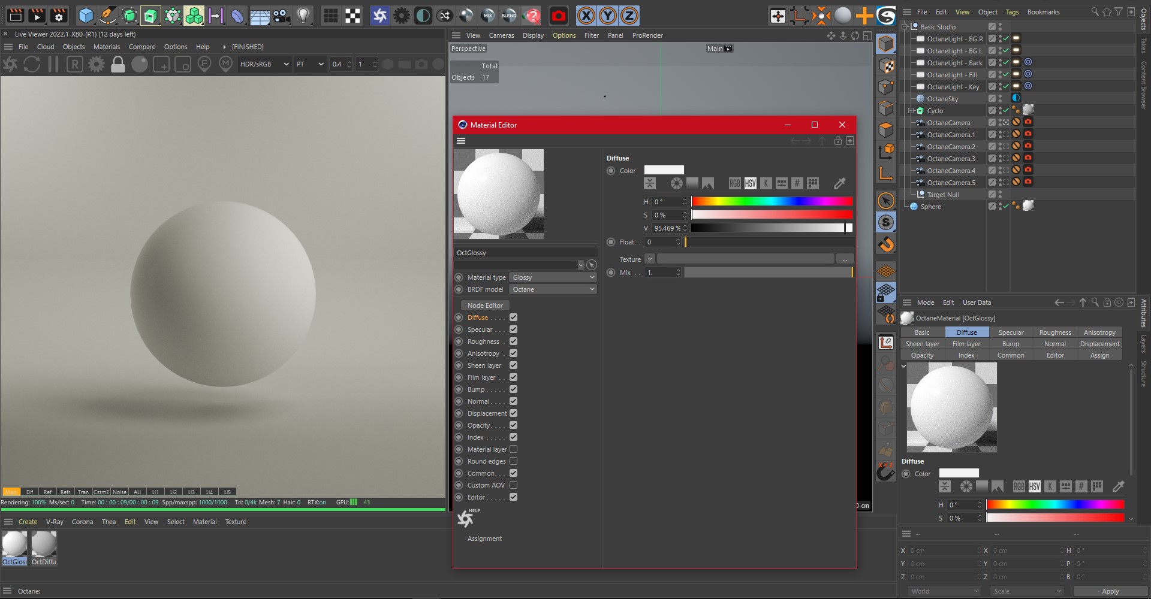Click the lock icon in Live Viewer toolbar
The image size is (1151, 599).
[118, 64]
